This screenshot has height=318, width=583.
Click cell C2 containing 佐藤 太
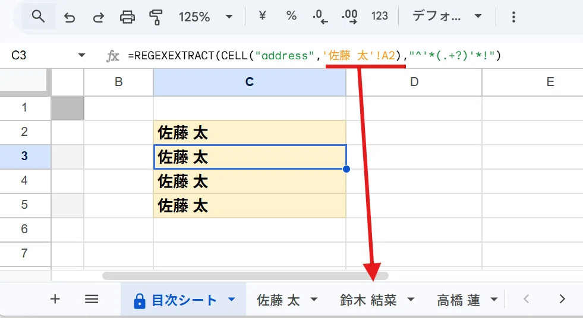(x=250, y=132)
